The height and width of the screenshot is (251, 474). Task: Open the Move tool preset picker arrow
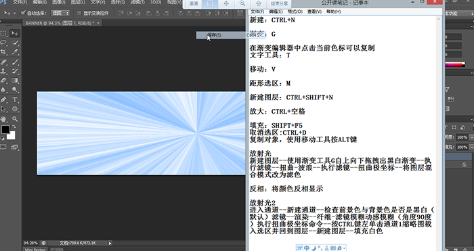coord(14,14)
